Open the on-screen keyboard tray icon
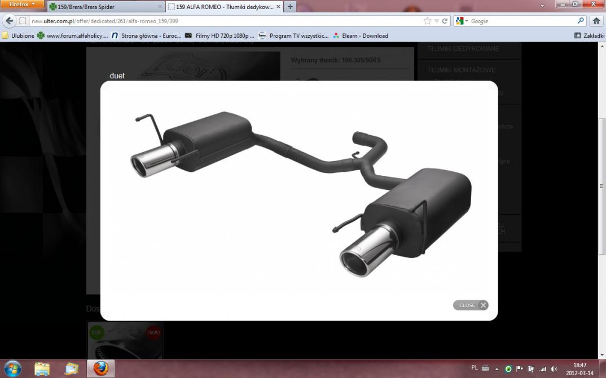Image resolution: width=606 pixels, height=378 pixels. (485, 368)
